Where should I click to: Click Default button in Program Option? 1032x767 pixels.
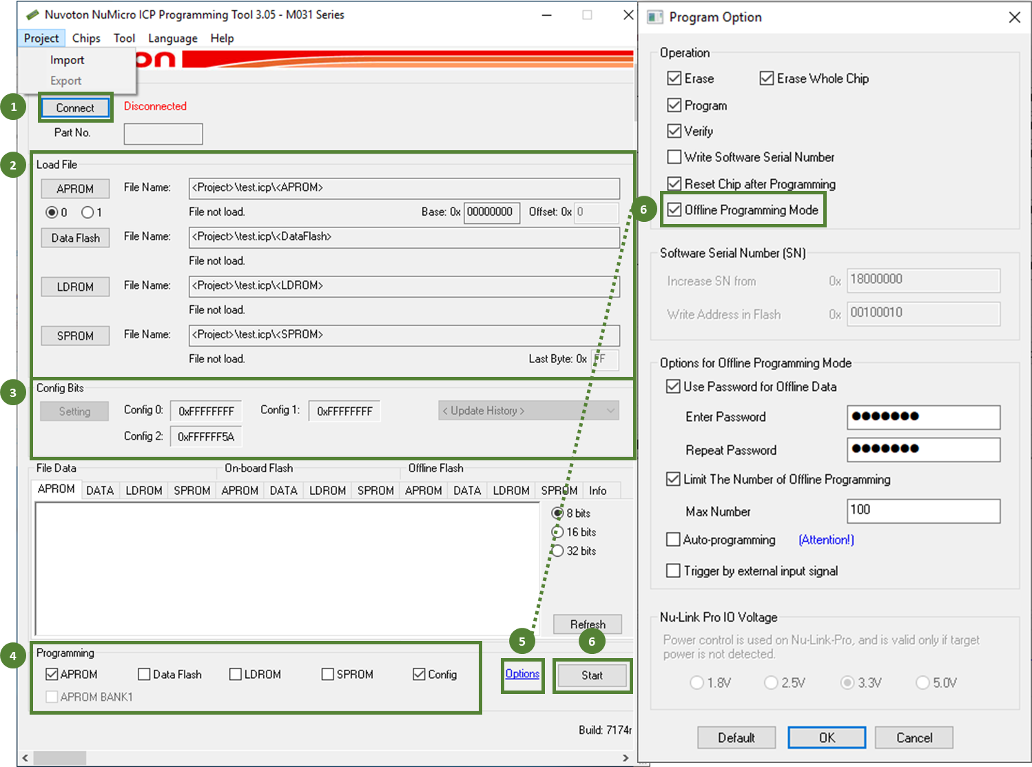pos(736,737)
